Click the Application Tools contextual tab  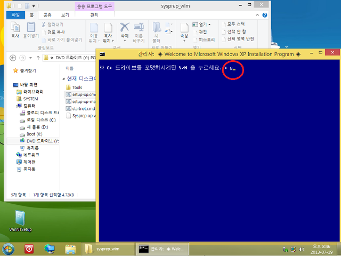tap(95, 6)
